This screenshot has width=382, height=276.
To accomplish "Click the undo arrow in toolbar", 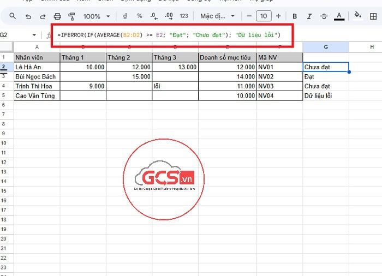I will pyautogui.click(x=28, y=16).
